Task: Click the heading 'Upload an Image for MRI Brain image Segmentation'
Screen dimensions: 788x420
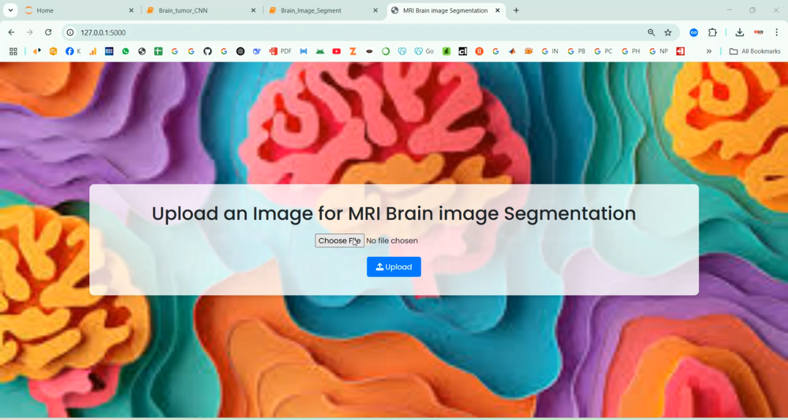Action: tap(394, 214)
